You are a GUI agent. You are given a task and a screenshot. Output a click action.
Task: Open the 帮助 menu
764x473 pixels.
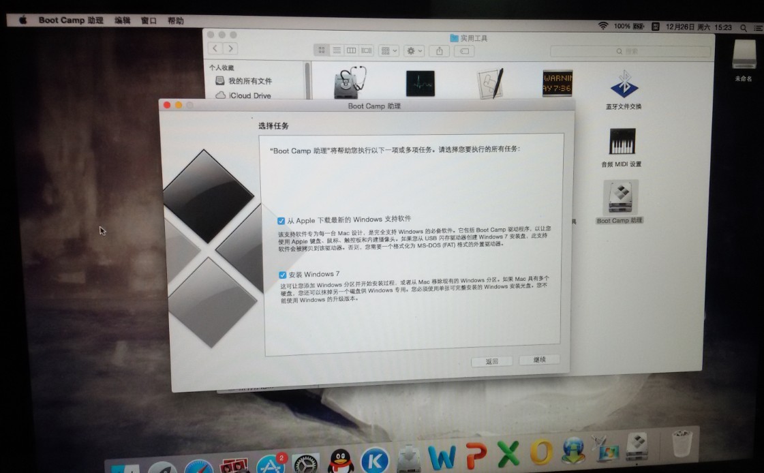click(x=175, y=21)
